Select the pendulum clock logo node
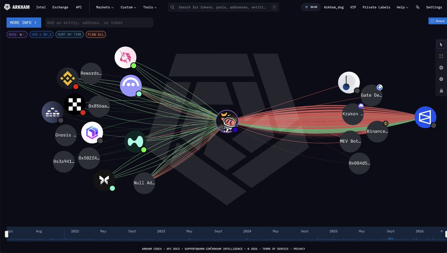 (x=349, y=83)
